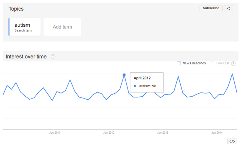Click the April 2012 data point on chart
The image size is (240, 166).
[124, 75]
